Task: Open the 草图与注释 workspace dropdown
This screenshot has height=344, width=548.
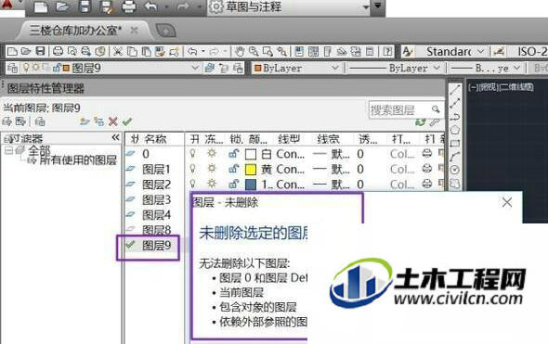Action: pyautogui.click(x=366, y=7)
